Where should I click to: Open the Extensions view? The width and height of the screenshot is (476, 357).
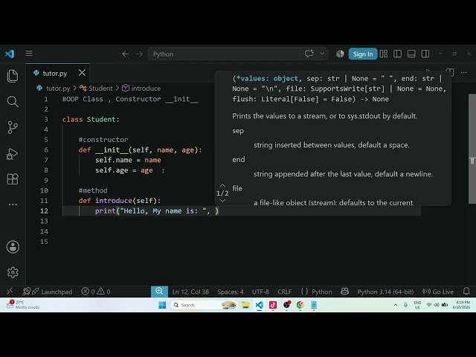pyautogui.click(x=13, y=178)
